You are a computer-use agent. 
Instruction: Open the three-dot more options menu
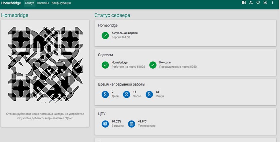pyautogui.click(x=273, y=3)
